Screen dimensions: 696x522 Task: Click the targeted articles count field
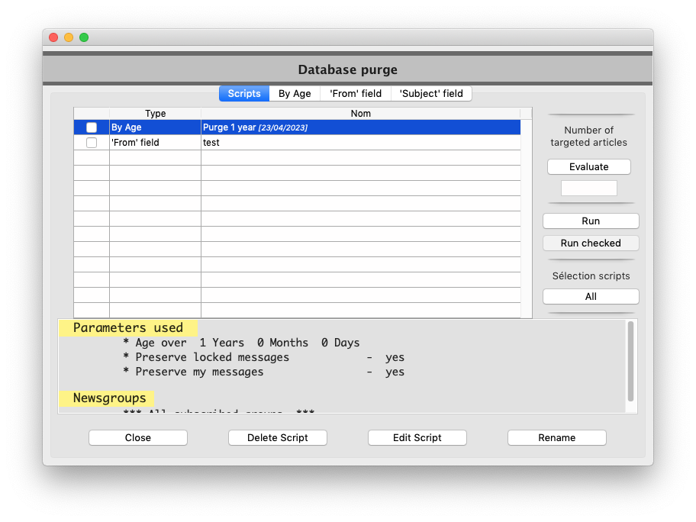click(x=588, y=188)
